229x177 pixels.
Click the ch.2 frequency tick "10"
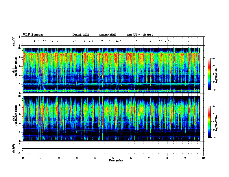[x=20, y=96]
